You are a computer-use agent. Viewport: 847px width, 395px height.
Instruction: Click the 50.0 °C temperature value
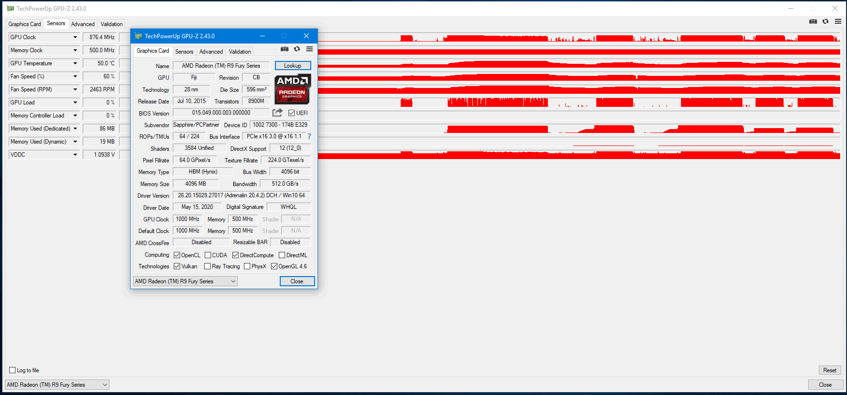(x=100, y=63)
